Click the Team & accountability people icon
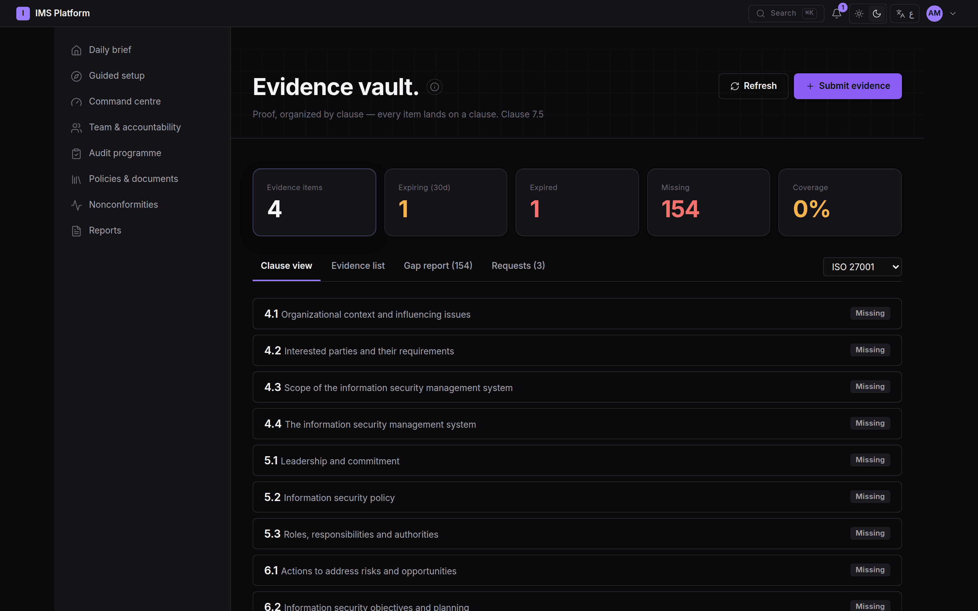 point(76,128)
